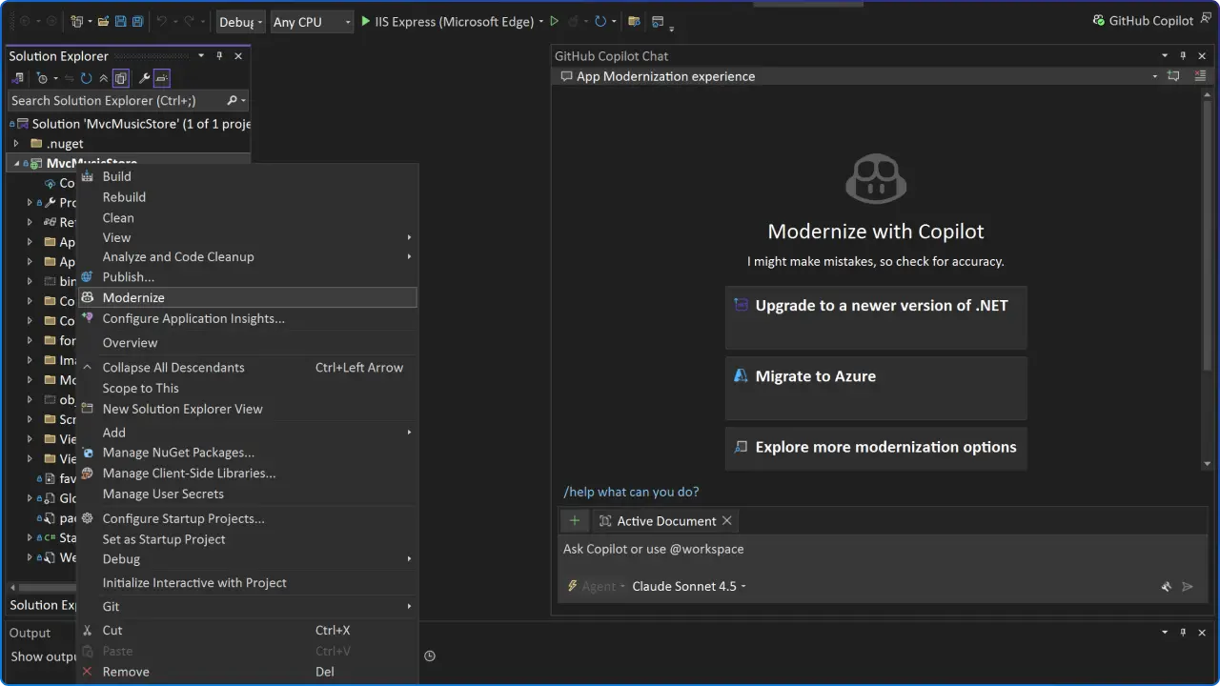Choose Remove from the context menu
Viewport: 1220px width, 686px height.
pyautogui.click(x=248, y=672)
